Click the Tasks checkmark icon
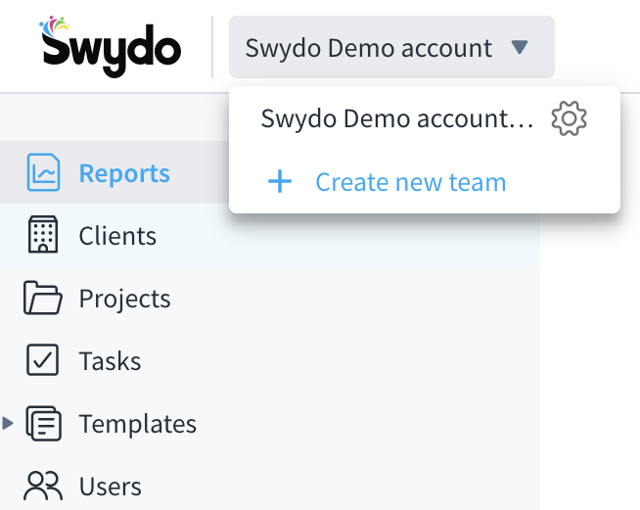This screenshot has height=510, width=640. pyautogui.click(x=43, y=361)
